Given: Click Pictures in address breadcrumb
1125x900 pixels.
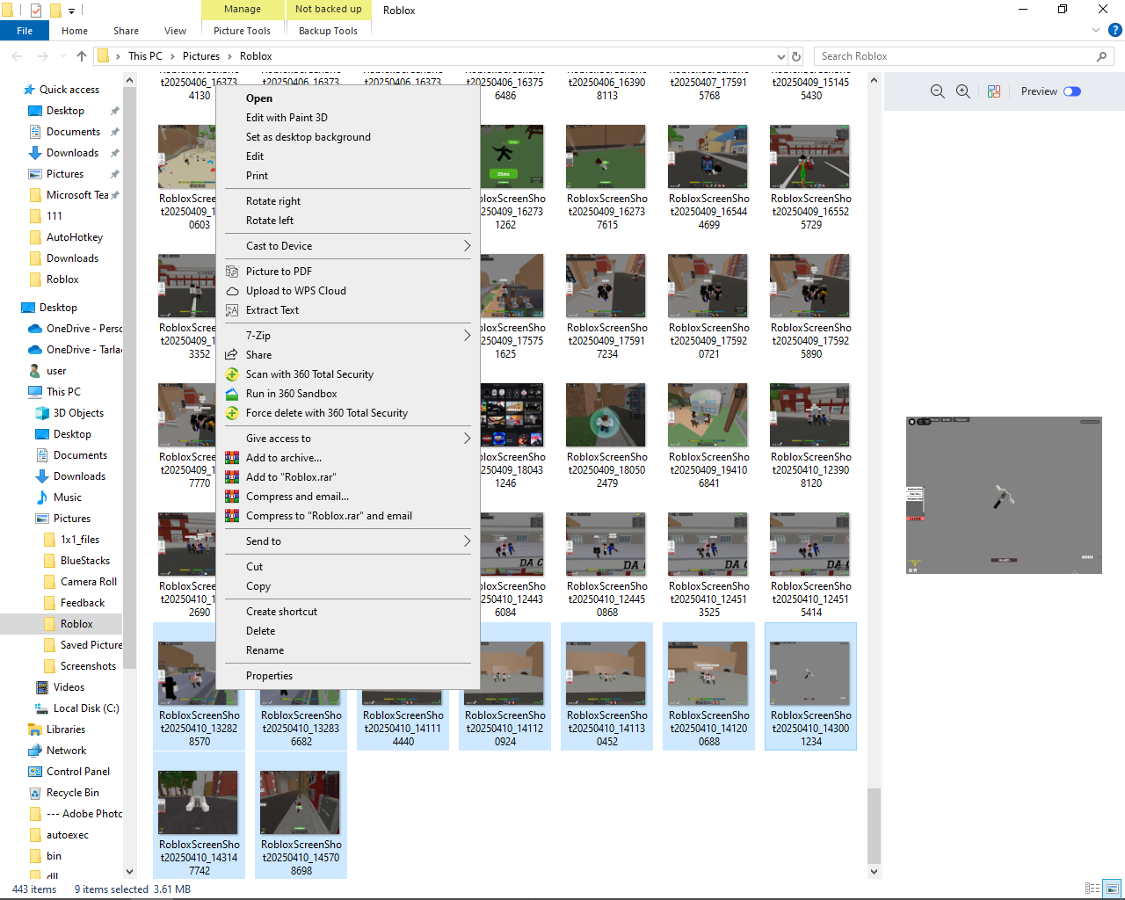Looking at the screenshot, I should [x=201, y=56].
